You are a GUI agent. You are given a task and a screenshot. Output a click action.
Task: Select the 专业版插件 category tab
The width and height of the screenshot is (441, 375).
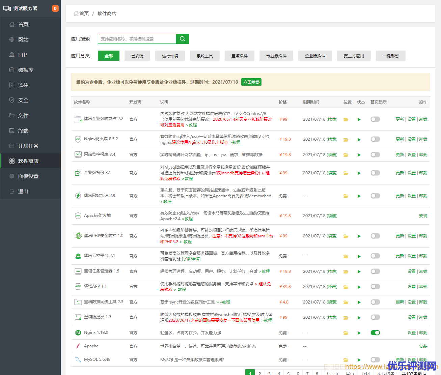tap(276, 56)
